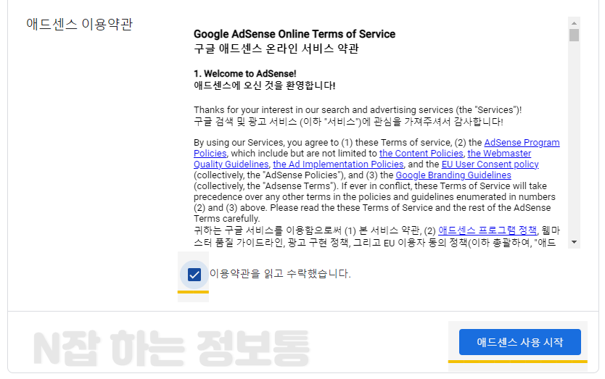
Task: Click the 1. Welcome to AdSense! heading
Action: coord(245,74)
